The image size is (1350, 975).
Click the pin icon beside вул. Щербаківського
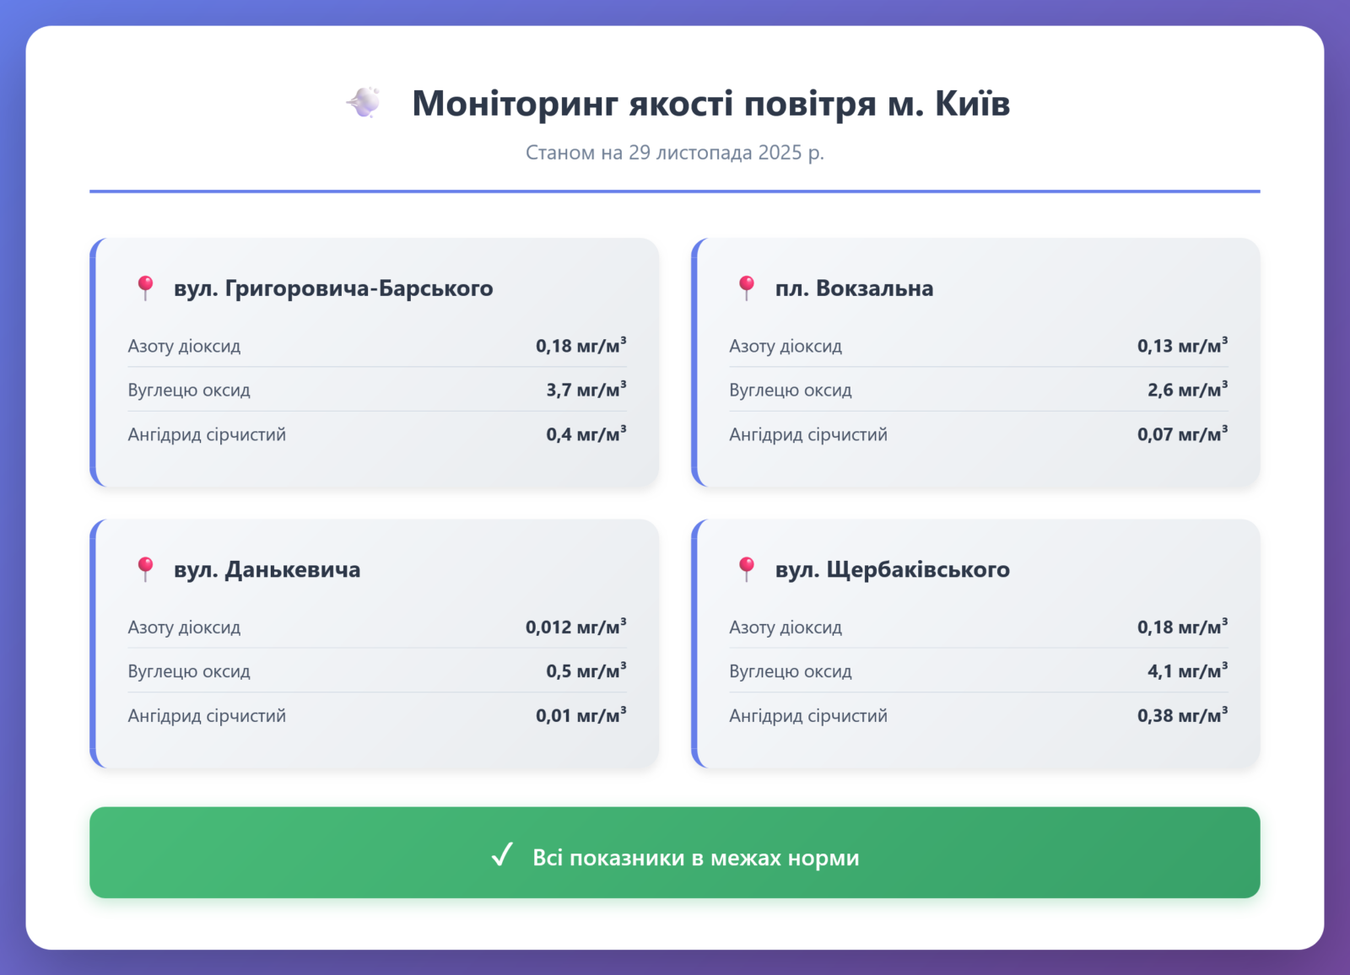pyautogui.click(x=746, y=569)
